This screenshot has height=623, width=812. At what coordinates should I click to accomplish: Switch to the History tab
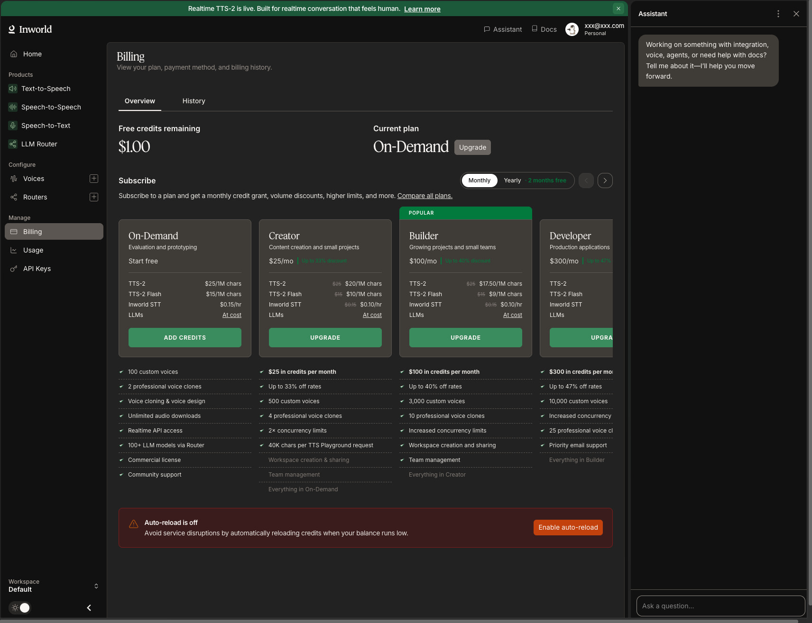(194, 101)
